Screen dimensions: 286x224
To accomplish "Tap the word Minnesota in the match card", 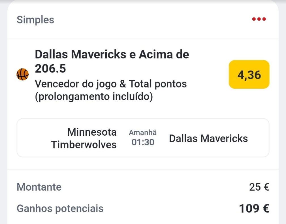I will point(92,132).
